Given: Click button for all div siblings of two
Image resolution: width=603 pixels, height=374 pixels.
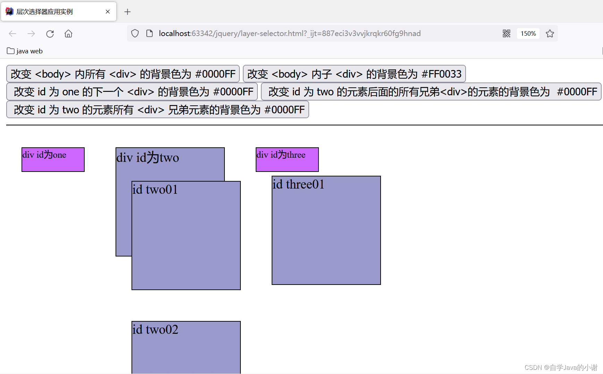Looking at the screenshot, I should [x=158, y=110].
